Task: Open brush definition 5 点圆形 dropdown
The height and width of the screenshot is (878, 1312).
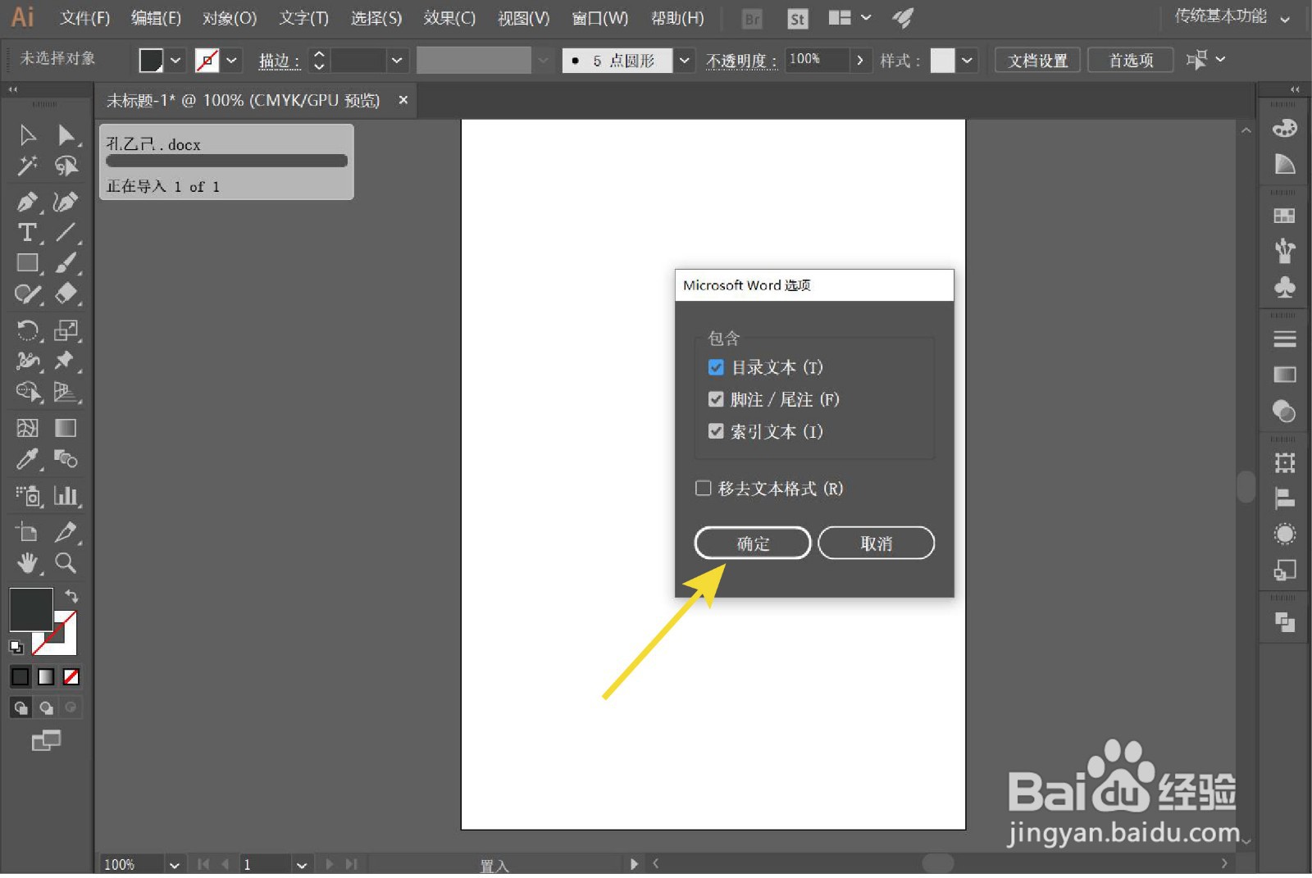Action: pyautogui.click(x=685, y=60)
